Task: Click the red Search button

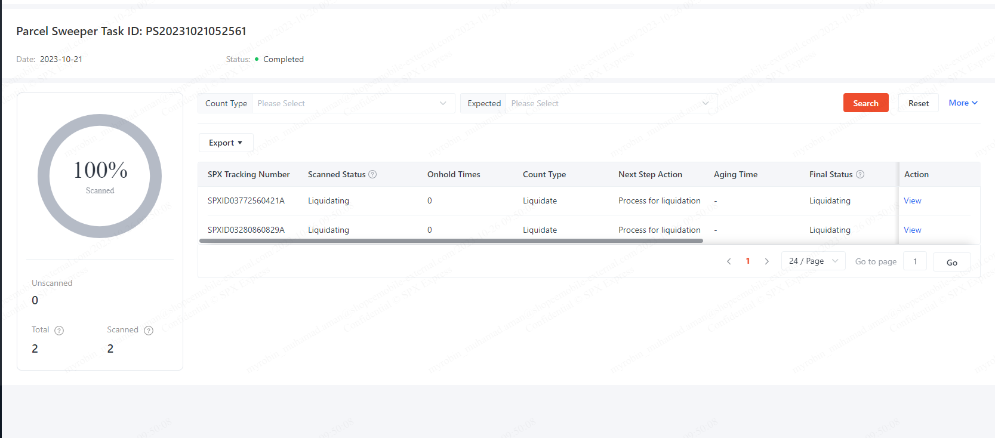Action: click(x=865, y=103)
